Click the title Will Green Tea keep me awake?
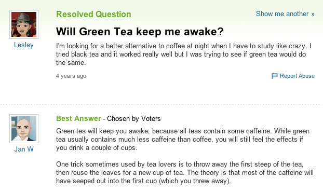This screenshot has width=323, height=192. coord(140,32)
